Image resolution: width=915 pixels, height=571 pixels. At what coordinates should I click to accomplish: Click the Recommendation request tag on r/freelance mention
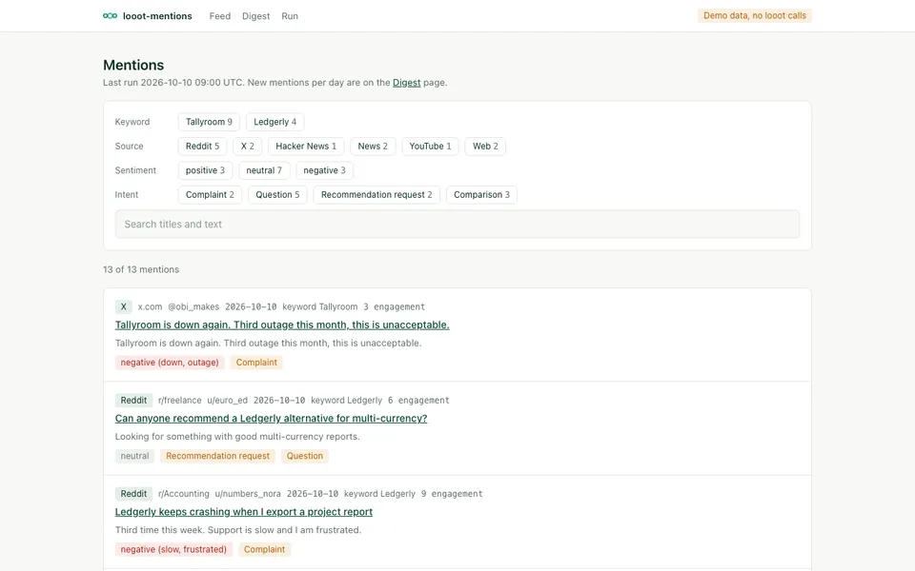point(217,456)
